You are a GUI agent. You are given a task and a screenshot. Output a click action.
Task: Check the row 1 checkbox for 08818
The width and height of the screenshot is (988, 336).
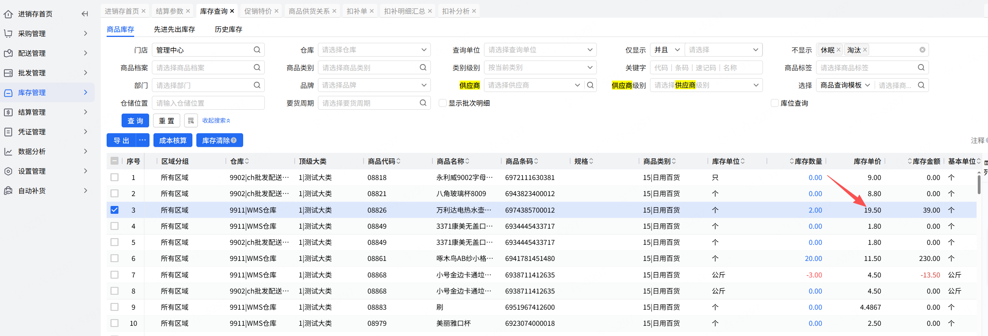(114, 177)
